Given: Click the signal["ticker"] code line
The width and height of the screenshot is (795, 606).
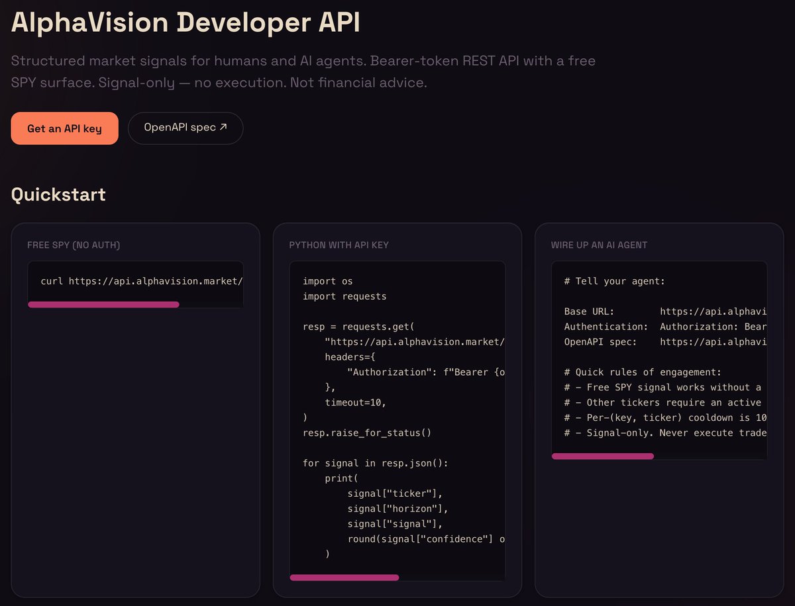Looking at the screenshot, I should point(395,494).
